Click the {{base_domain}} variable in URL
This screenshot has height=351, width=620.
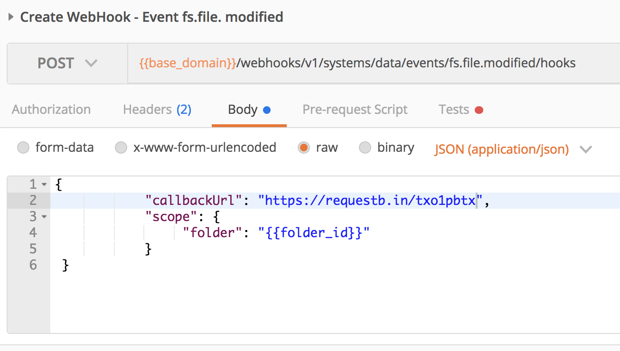click(x=188, y=63)
